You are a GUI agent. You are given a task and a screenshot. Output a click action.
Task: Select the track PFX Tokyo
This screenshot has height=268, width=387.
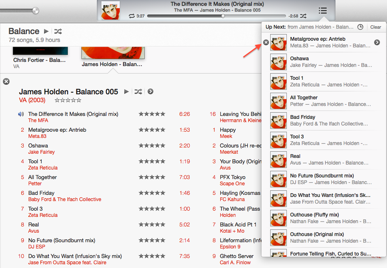[x=232, y=177]
